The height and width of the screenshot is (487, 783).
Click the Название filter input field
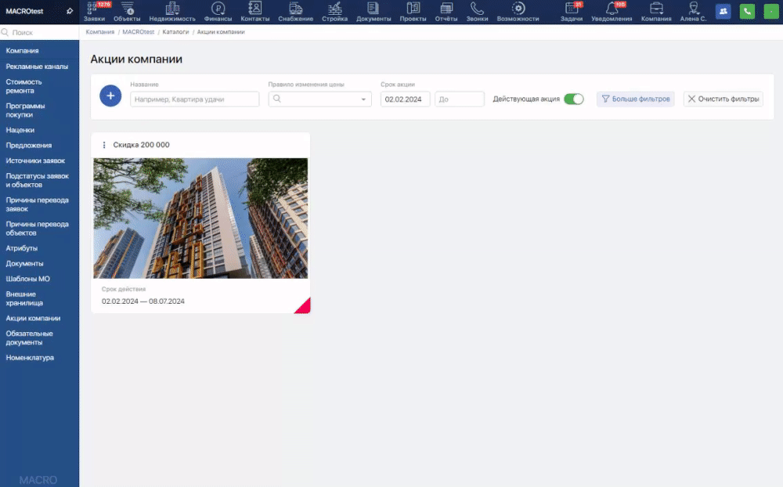pyautogui.click(x=194, y=99)
